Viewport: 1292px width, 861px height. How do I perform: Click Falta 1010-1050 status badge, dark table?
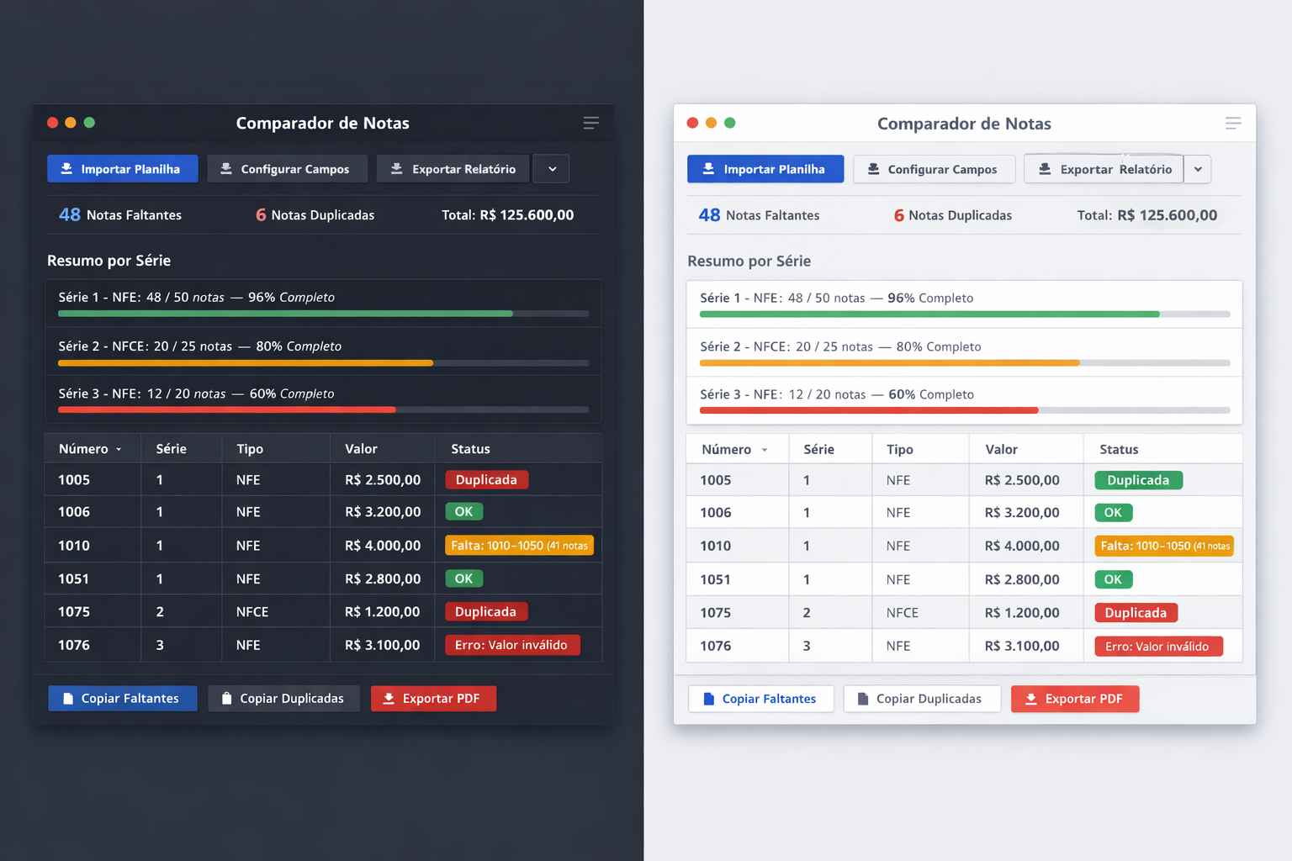(519, 546)
